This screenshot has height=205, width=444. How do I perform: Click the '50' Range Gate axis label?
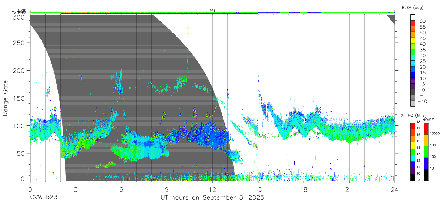(x=21, y=153)
